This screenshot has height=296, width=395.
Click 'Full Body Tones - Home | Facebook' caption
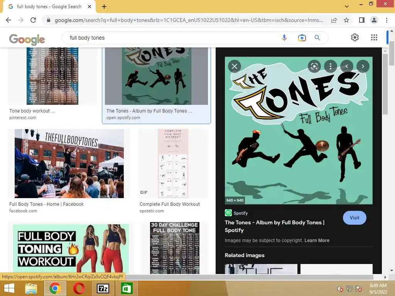point(46,204)
